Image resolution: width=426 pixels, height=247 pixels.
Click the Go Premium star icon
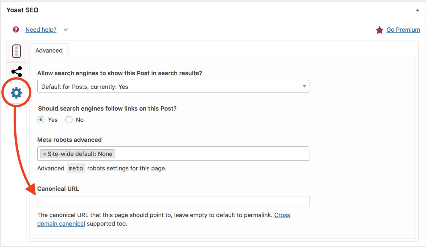tap(379, 30)
